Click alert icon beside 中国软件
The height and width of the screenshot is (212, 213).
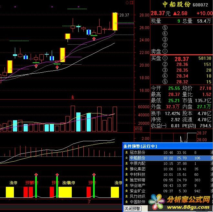coord(126,202)
